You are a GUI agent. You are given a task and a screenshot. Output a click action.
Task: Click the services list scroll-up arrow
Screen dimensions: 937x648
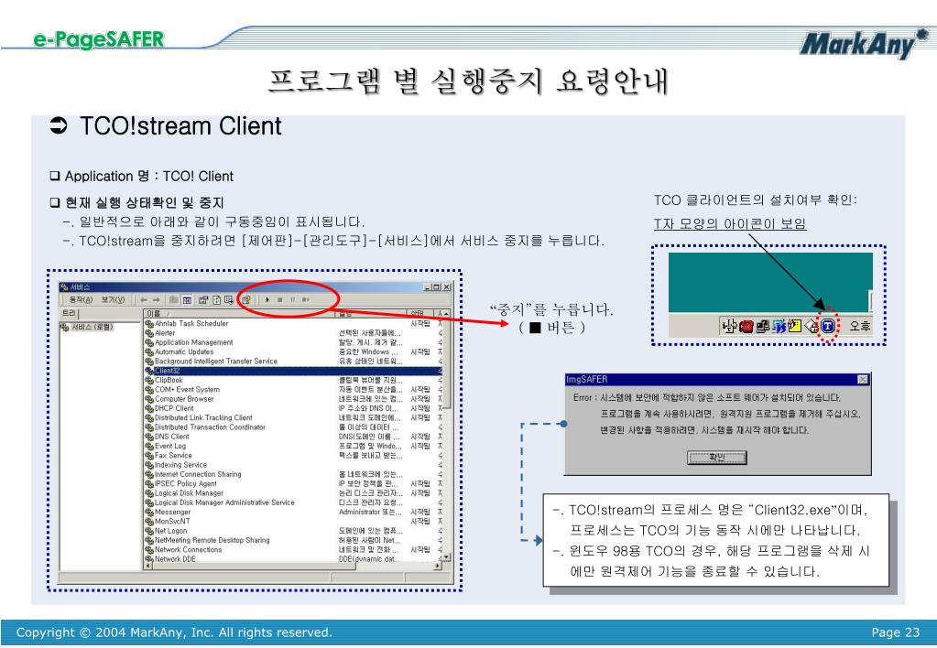coord(446,313)
